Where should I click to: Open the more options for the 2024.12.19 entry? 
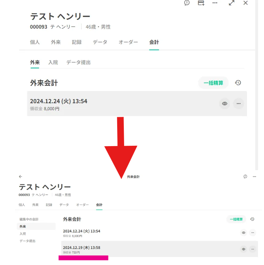coord(252,249)
